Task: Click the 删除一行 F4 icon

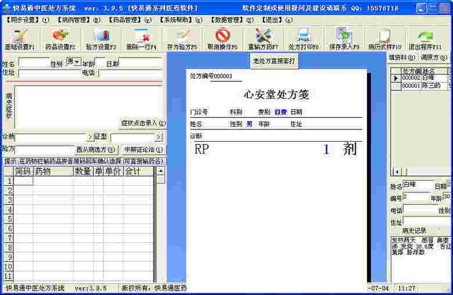Action: pos(142,39)
